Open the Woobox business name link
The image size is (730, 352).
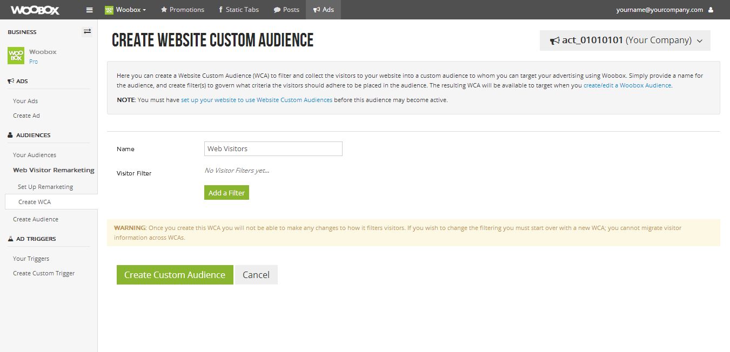click(x=43, y=52)
